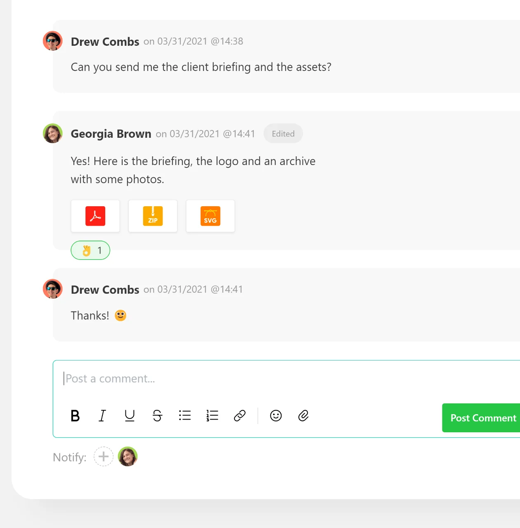Toggle the OK hand reaction count
This screenshot has width=520, height=528.
pyautogui.click(x=90, y=250)
